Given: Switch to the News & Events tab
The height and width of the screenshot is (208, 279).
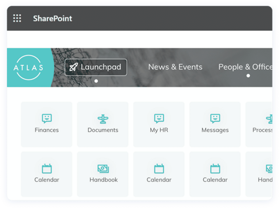Looking at the screenshot, I should tap(175, 67).
